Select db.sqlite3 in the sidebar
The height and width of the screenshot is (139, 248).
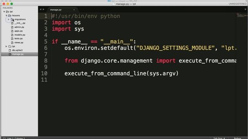(x=17, y=50)
